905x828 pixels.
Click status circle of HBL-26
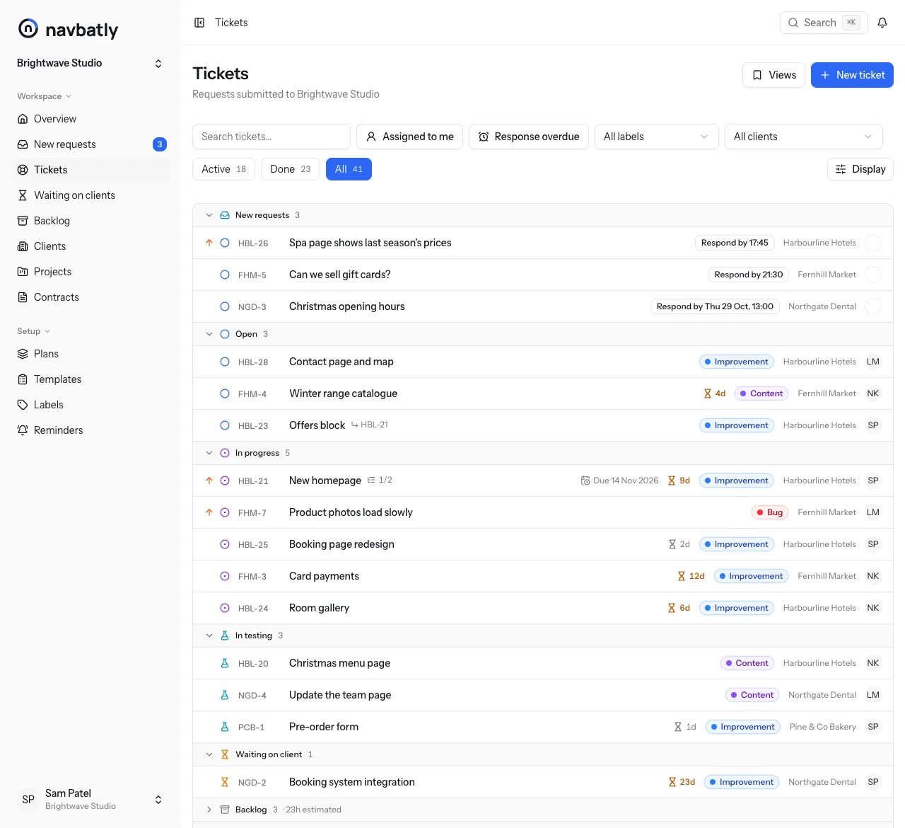[225, 243]
